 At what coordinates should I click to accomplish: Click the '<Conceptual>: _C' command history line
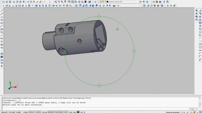pyautogui.click(x=12, y=100)
